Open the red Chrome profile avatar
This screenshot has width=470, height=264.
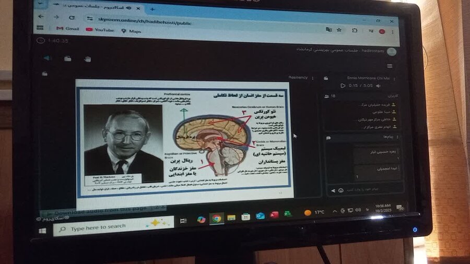382,31
